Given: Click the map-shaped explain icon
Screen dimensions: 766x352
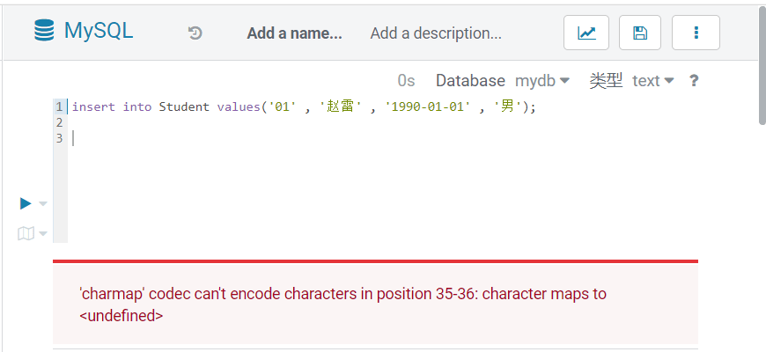Looking at the screenshot, I should pyautogui.click(x=26, y=233).
